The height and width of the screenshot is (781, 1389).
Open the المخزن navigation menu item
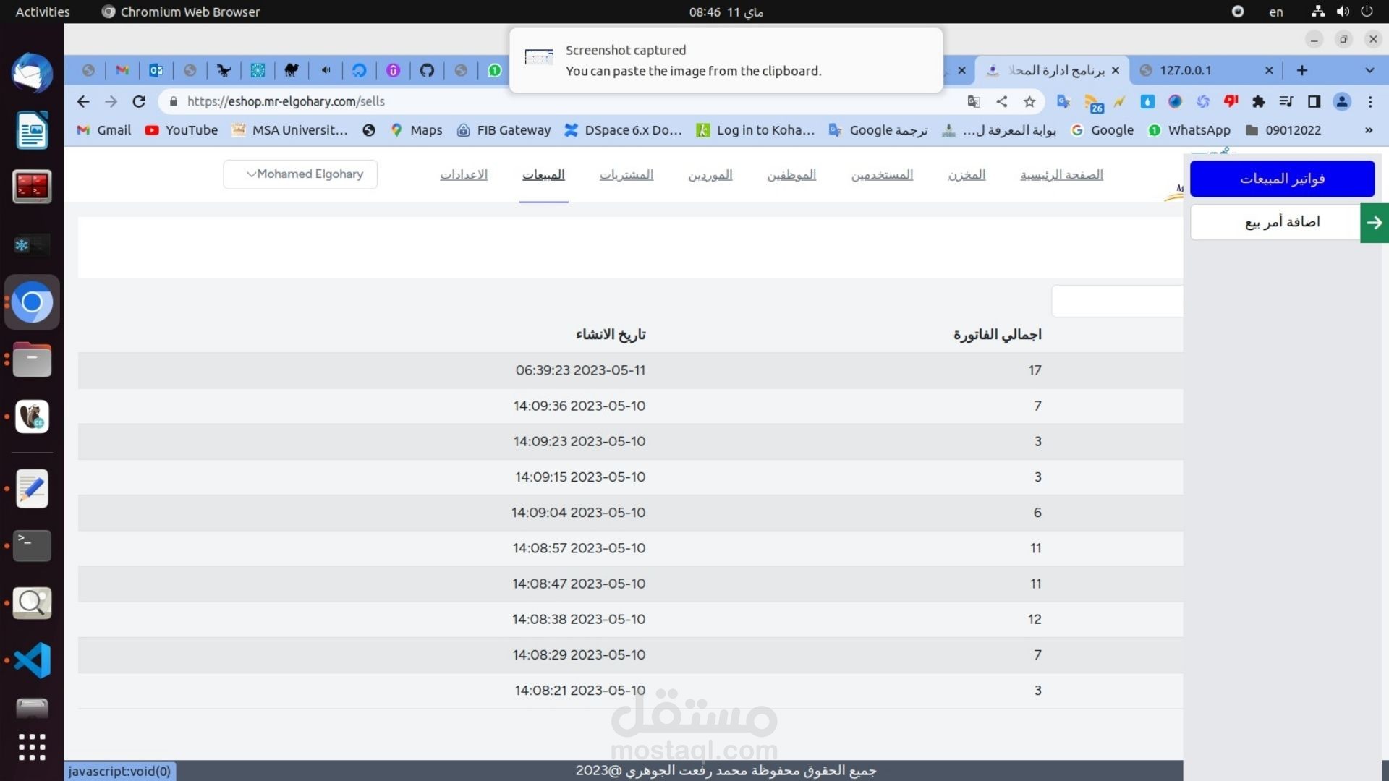(967, 174)
